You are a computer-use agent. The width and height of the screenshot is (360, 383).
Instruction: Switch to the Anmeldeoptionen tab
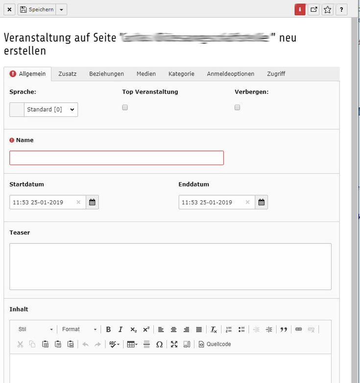coord(230,74)
